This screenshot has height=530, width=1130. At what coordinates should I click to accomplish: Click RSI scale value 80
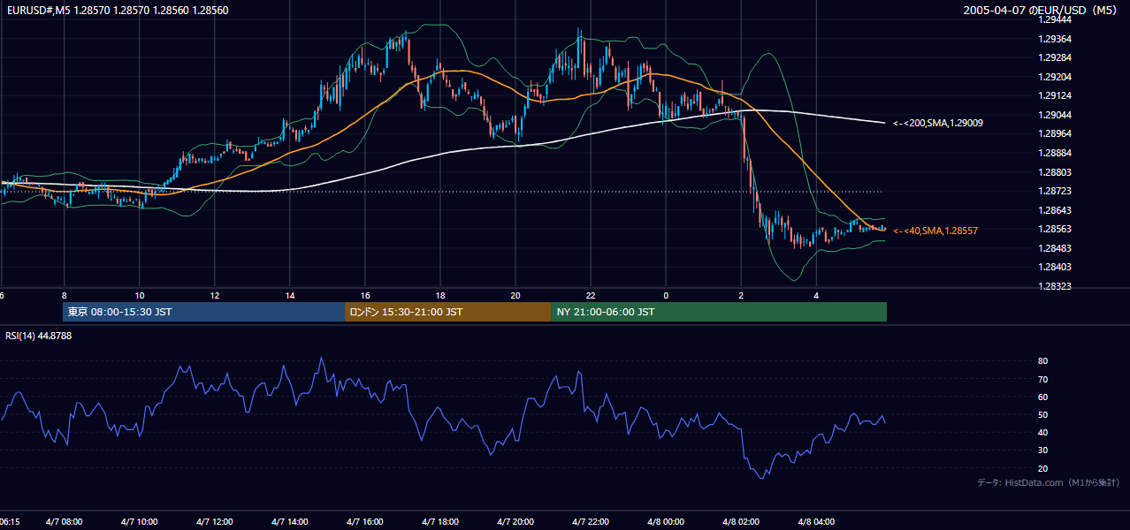click(x=1042, y=361)
